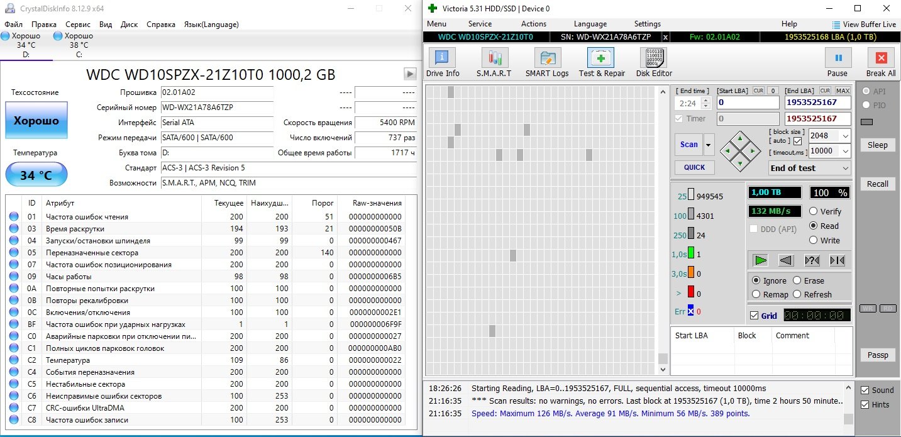The height and width of the screenshot is (437, 901).
Task: Open the Disk Editor in Victoria
Action: tap(654, 63)
